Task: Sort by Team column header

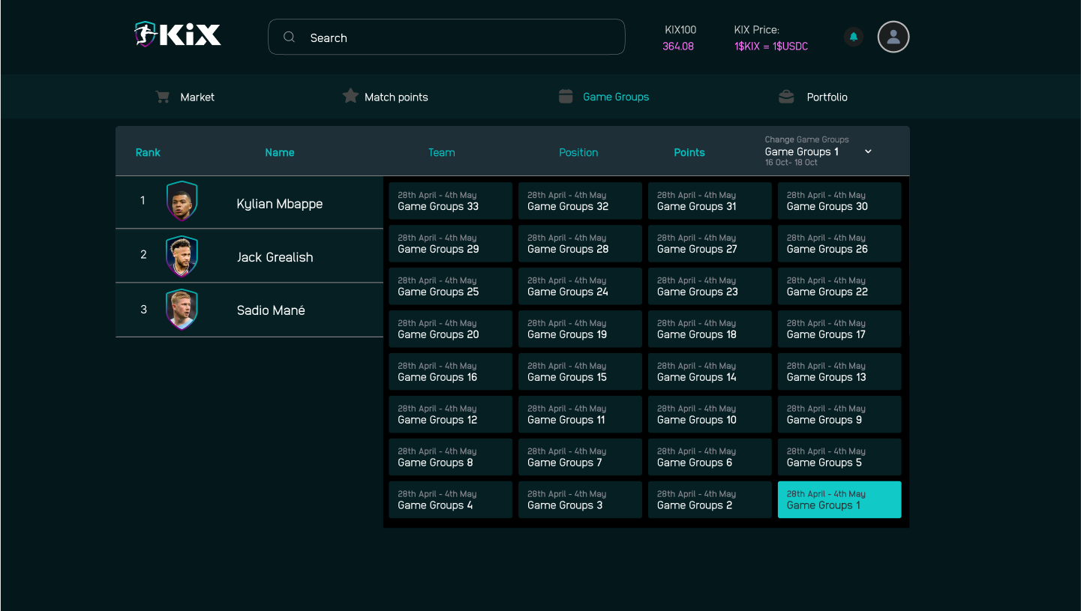Action: coord(441,152)
